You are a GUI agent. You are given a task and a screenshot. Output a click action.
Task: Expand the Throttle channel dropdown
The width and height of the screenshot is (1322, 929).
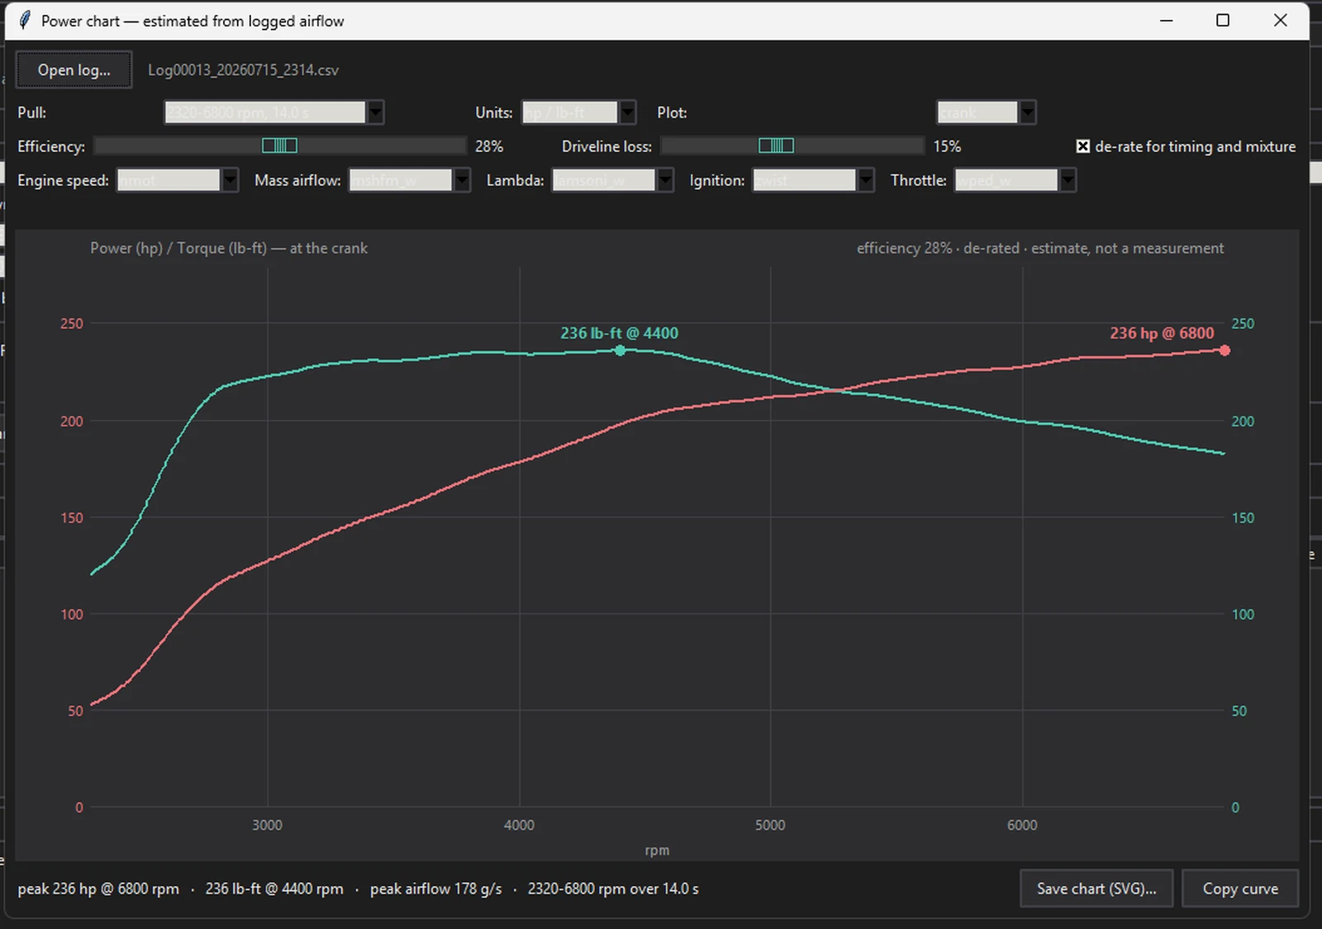pos(1016,180)
